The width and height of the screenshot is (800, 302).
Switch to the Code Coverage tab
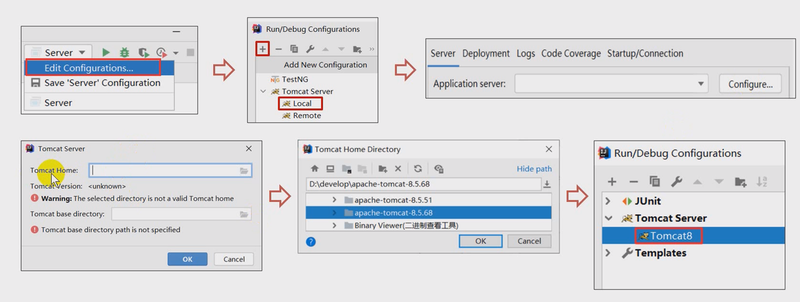(571, 53)
